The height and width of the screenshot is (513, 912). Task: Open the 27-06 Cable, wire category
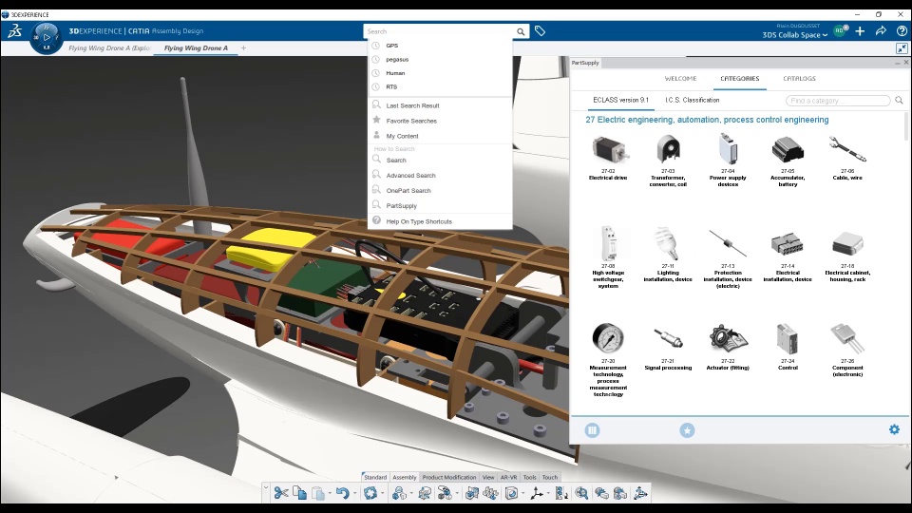(847, 158)
